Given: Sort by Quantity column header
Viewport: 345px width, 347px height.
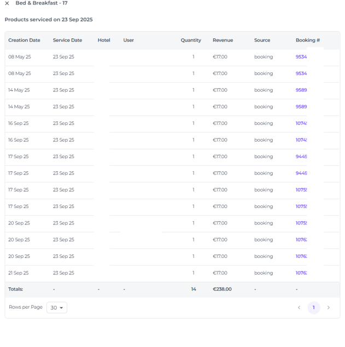Looking at the screenshot, I should coord(191,41).
